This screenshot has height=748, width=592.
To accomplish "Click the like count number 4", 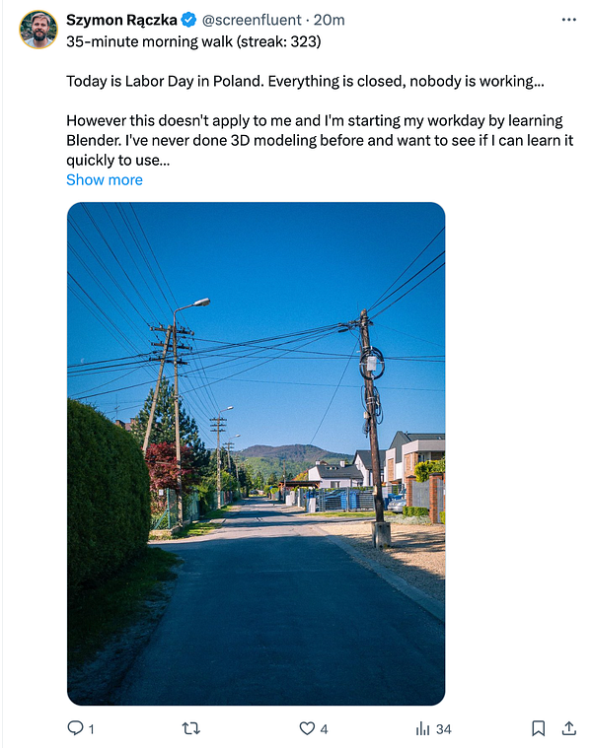I will pos(324,729).
